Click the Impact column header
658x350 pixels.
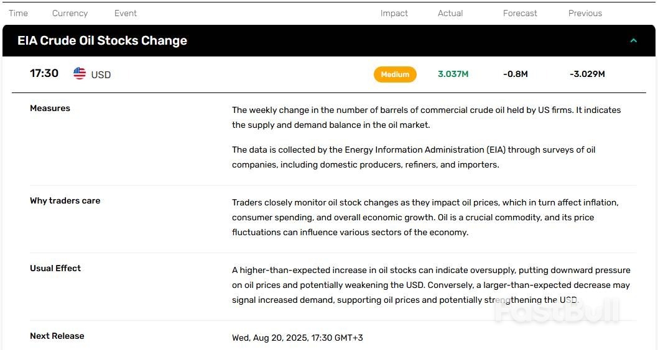click(x=394, y=14)
